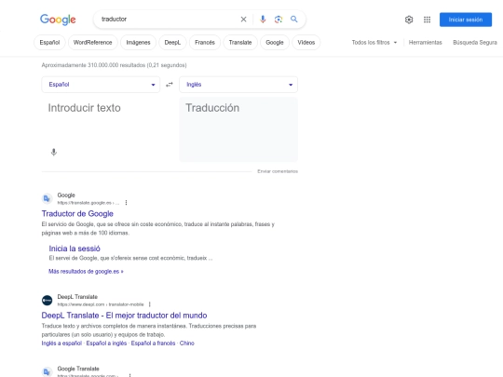Focus the traductor search input field

169,20
